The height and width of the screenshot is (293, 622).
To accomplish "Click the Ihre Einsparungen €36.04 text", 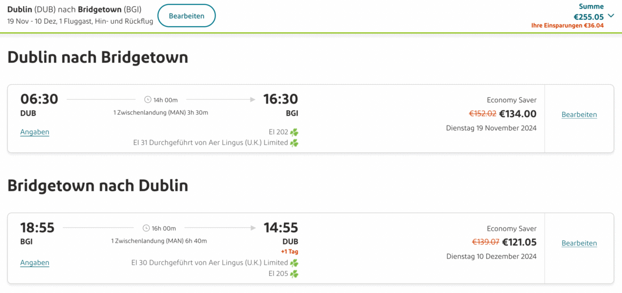I will (x=567, y=25).
